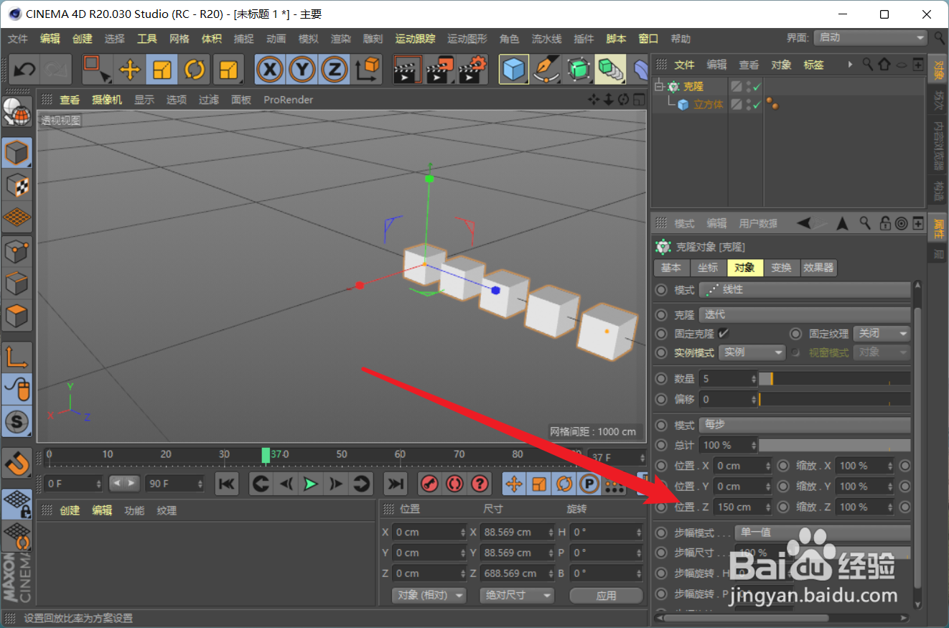Open the 界面 启动 layout dropdown
The width and height of the screenshot is (949, 628).
point(871,37)
